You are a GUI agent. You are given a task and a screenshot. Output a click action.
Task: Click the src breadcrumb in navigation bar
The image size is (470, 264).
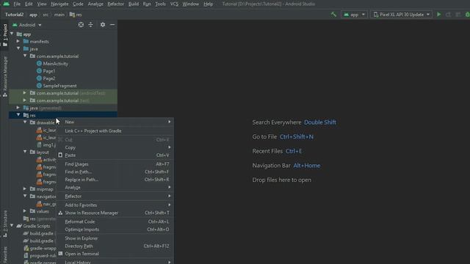46,15
